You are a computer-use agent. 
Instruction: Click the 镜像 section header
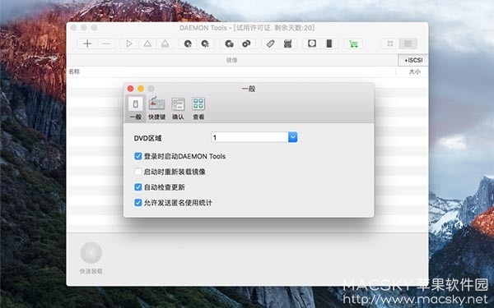[231, 60]
